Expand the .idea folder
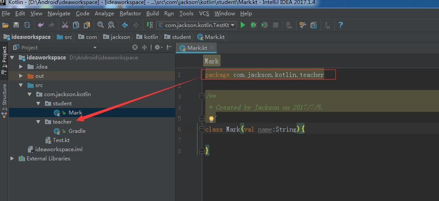The image size is (439, 201). point(21,67)
